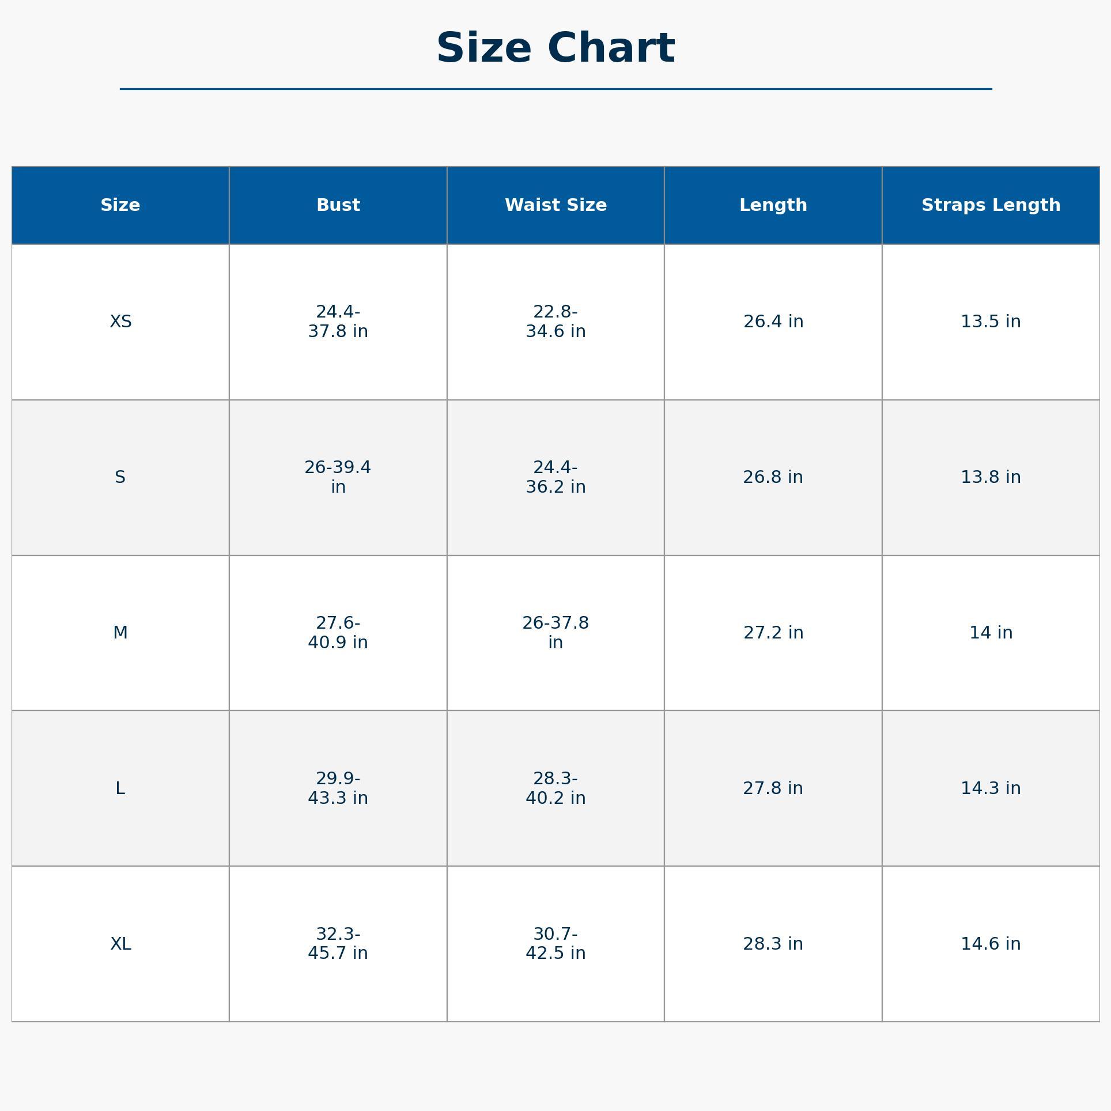Select the S size row label
This screenshot has width=1111, height=1111.
pos(120,477)
